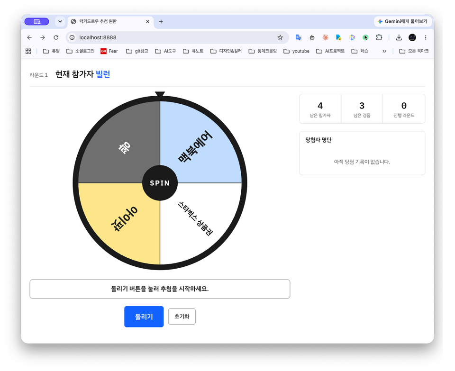Open the git참고 bookmark folder
The image size is (455, 371).
coord(137,51)
